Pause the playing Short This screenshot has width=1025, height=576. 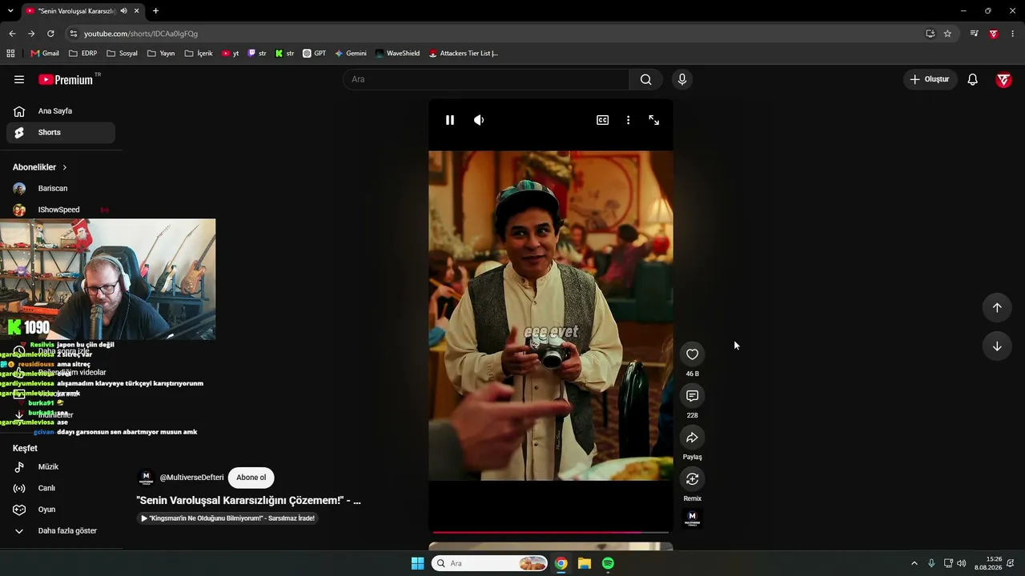450,120
